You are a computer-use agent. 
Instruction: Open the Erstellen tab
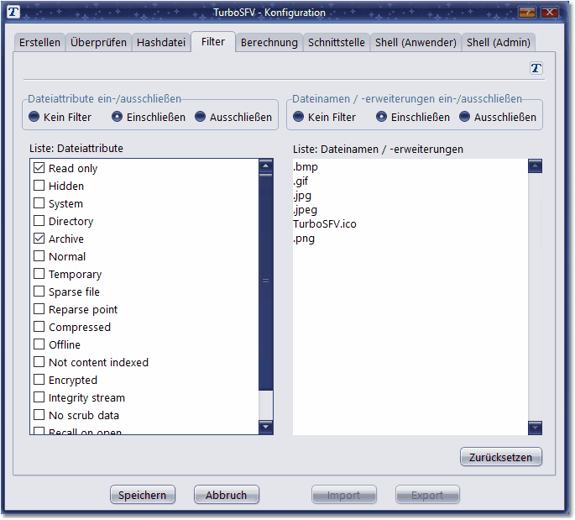[x=39, y=43]
